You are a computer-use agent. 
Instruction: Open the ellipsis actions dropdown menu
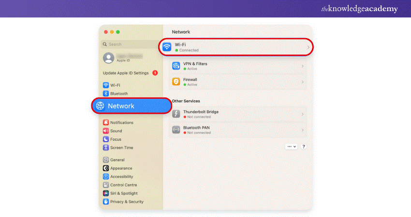click(x=291, y=147)
